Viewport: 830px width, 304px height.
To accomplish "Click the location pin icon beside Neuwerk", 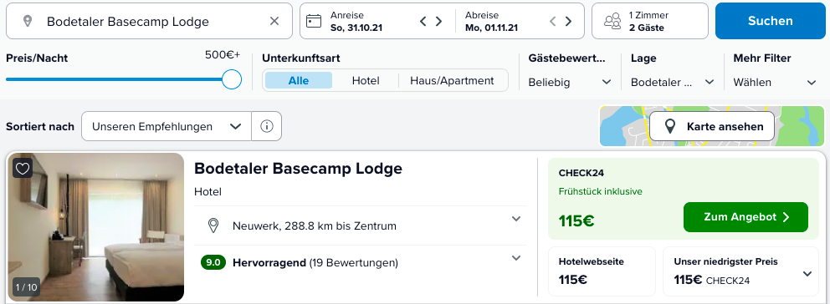I will pyautogui.click(x=213, y=225).
